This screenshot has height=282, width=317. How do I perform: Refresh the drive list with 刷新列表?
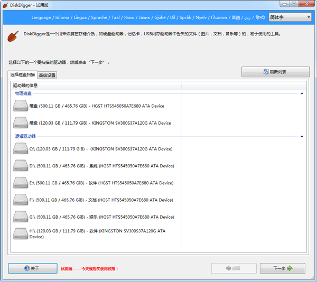[x=275, y=72]
